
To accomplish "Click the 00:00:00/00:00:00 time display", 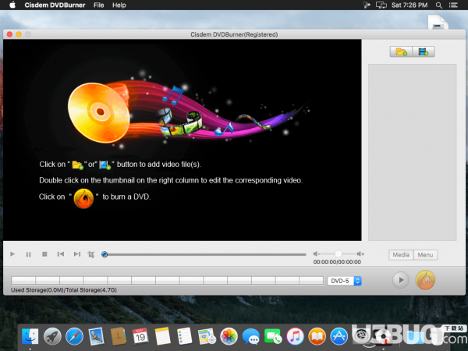I will (337, 262).
